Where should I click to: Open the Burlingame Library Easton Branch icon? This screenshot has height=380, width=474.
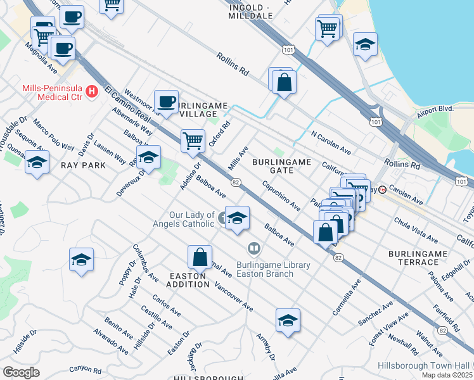click(x=254, y=248)
